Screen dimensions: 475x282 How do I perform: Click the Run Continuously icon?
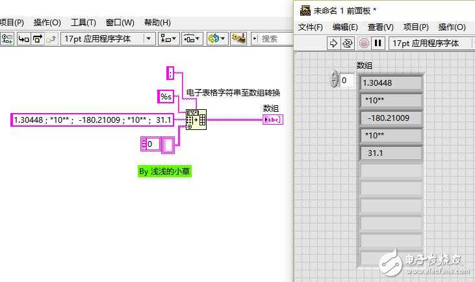tap(348, 44)
